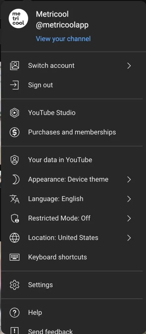Expand the Appearance: Device theme chevron

coord(129,180)
